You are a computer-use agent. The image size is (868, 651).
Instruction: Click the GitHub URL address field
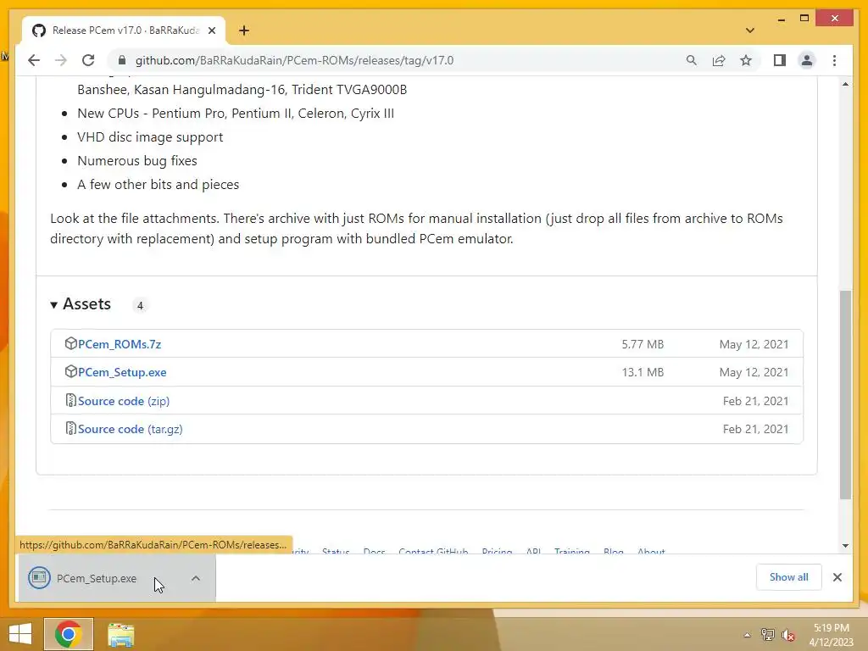click(x=294, y=60)
